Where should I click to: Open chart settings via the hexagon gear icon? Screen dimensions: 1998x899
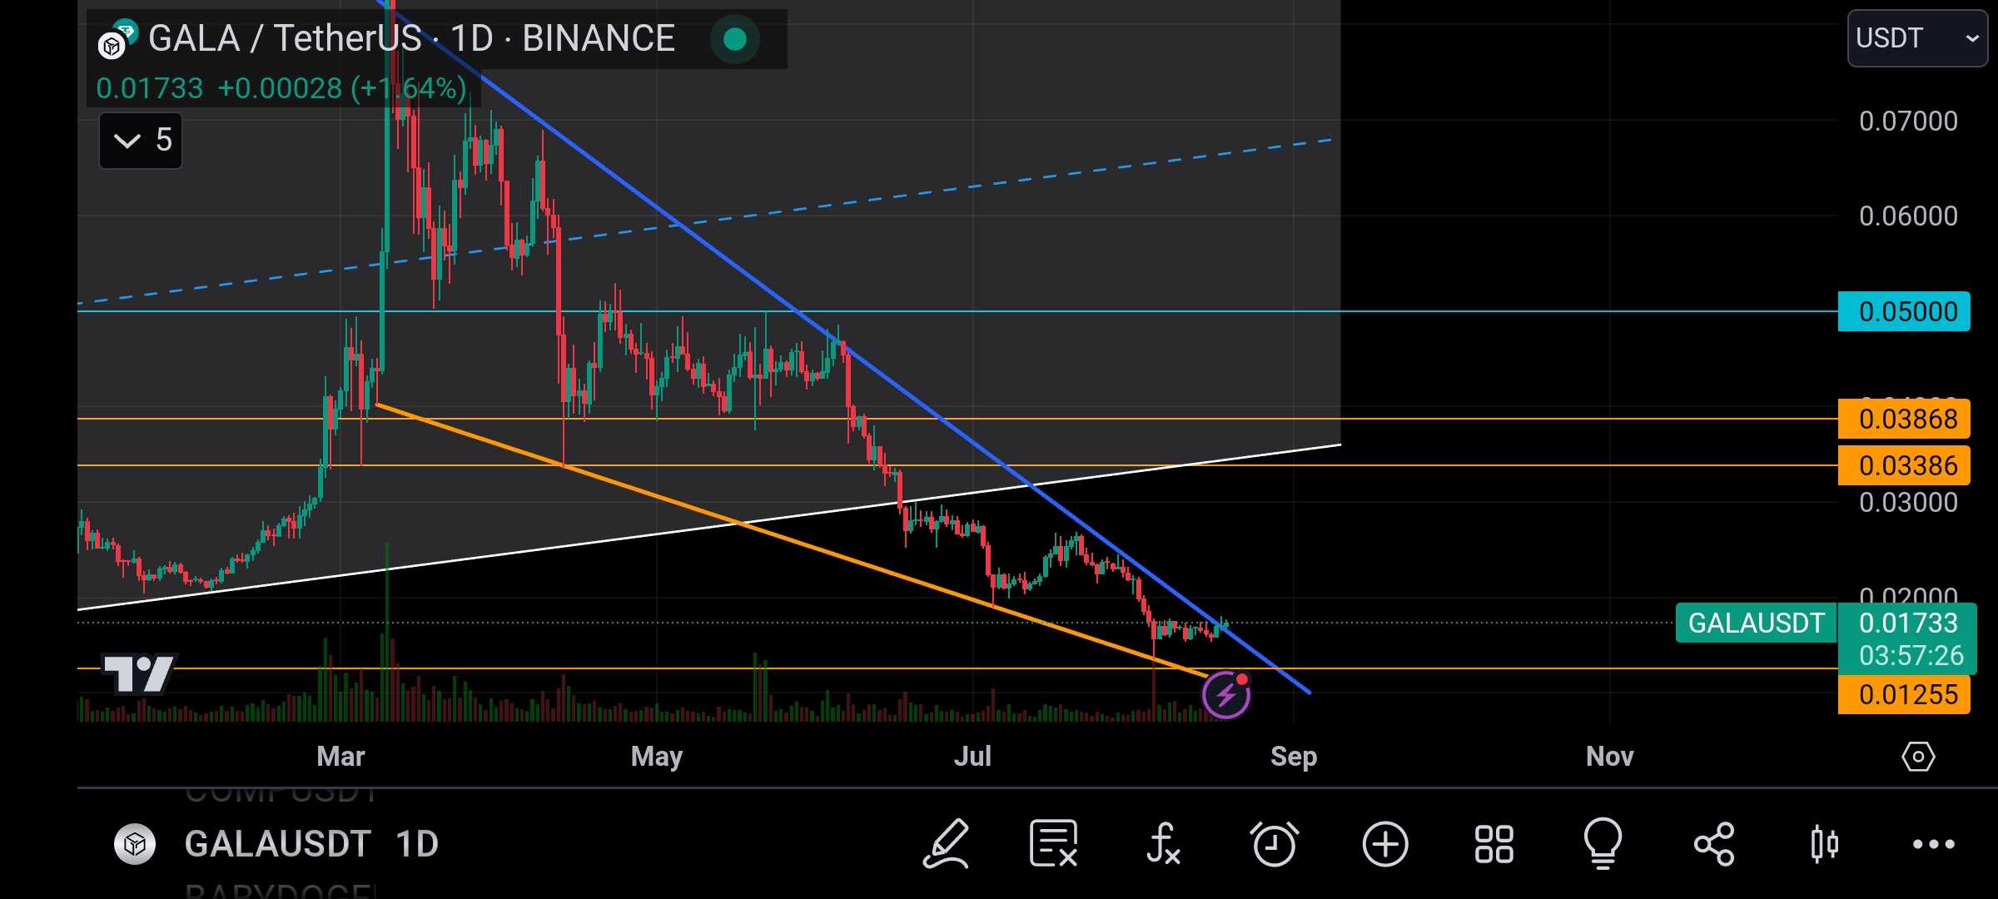click(x=1918, y=757)
